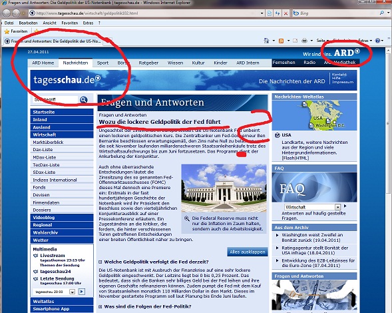Click the Read mail icon
The image size is (392, 313).
click(x=295, y=41)
